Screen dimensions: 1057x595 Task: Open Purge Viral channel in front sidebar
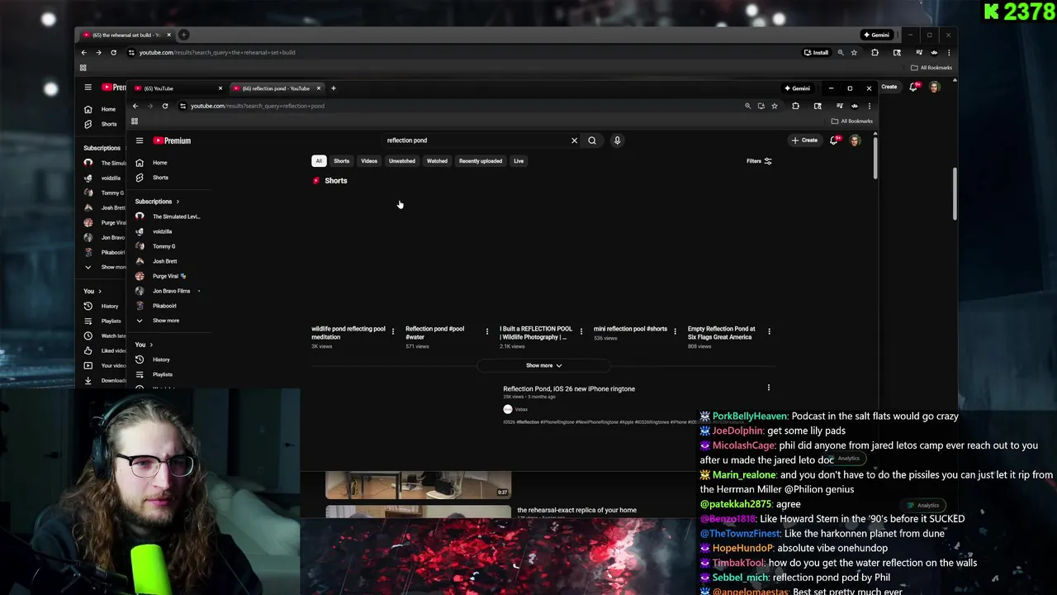click(169, 276)
